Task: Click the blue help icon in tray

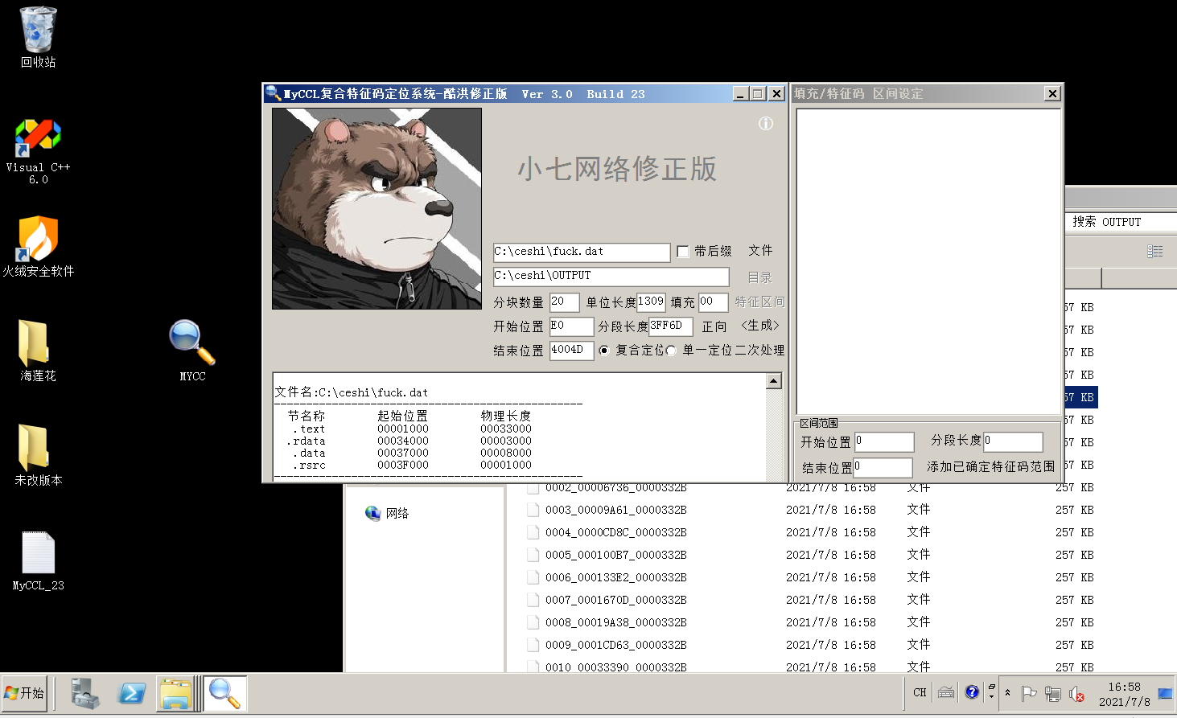Action: tap(972, 692)
